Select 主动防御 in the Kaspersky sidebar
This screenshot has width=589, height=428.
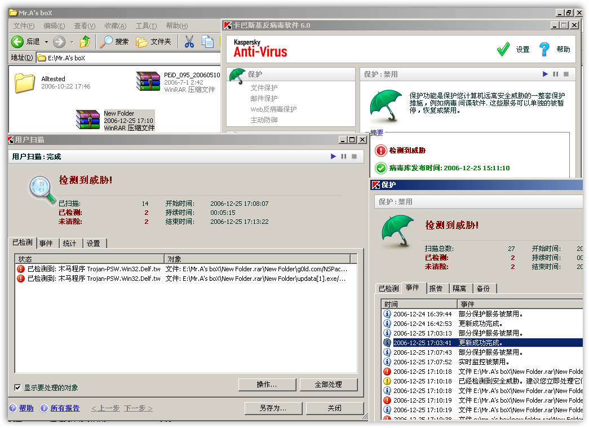coord(264,120)
